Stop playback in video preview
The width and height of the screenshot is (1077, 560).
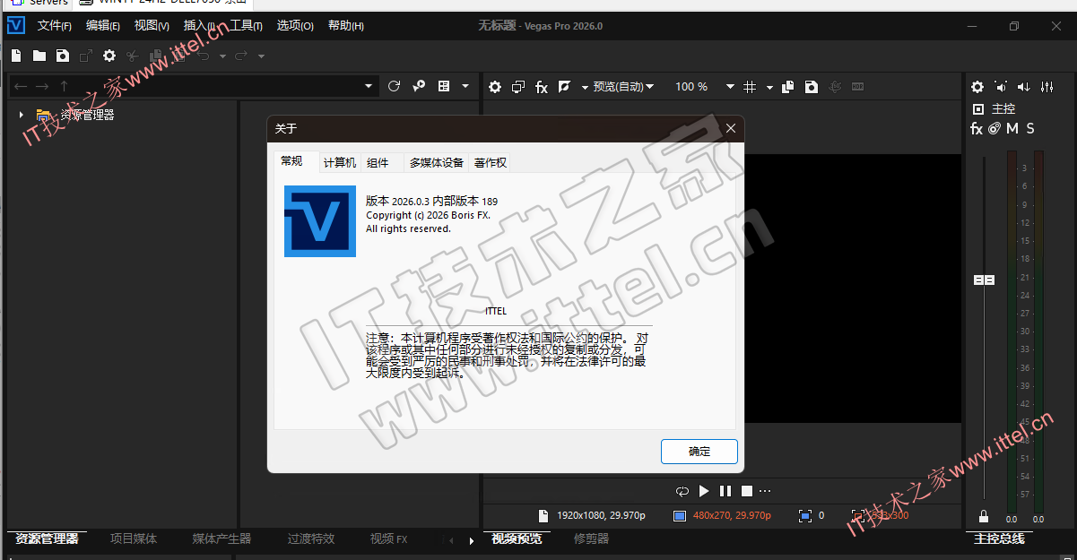pos(746,491)
